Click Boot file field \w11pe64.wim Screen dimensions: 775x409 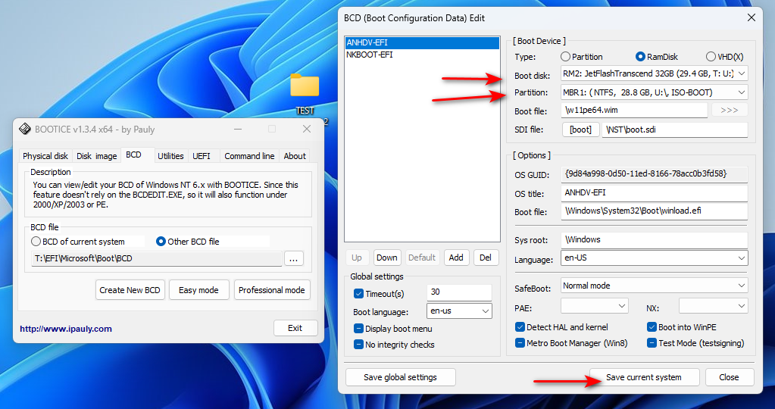pyautogui.click(x=635, y=110)
